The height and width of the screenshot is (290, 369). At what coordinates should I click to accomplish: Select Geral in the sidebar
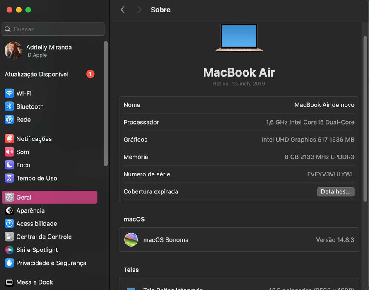49,197
